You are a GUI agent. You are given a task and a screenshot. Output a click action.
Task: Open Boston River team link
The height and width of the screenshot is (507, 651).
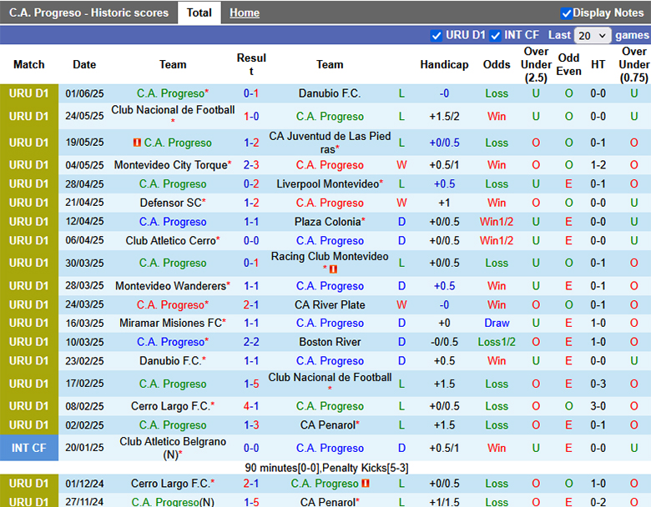[x=330, y=342]
